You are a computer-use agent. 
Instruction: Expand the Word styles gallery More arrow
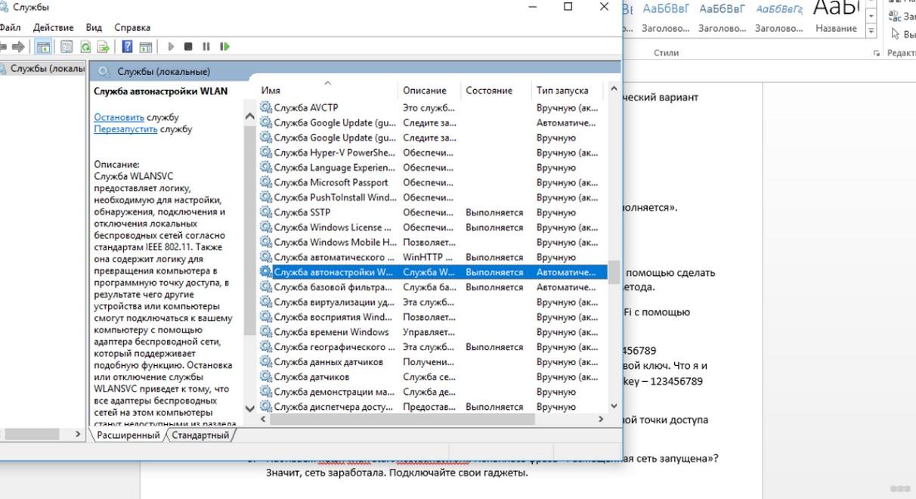(871, 31)
